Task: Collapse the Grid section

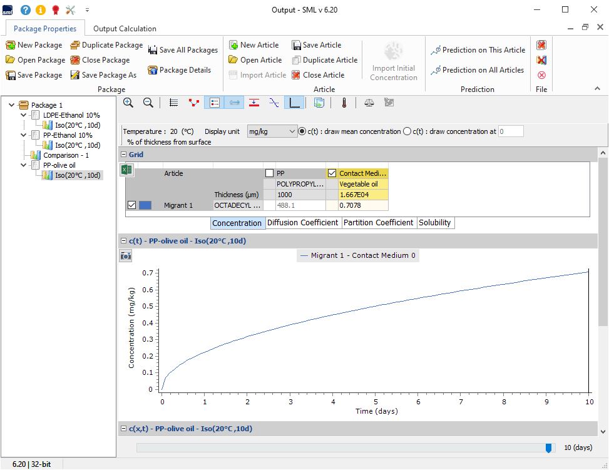Action: pyautogui.click(x=124, y=154)
